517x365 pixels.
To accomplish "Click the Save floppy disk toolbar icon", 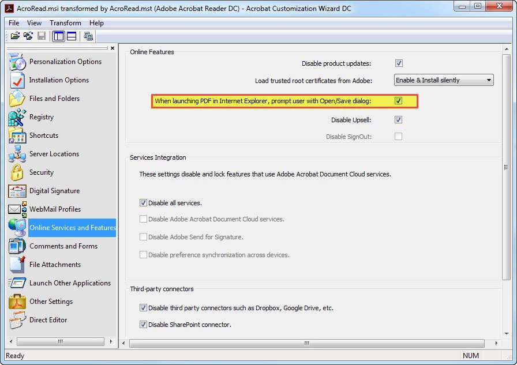I will pyautogui.click(x=42, y=36).
